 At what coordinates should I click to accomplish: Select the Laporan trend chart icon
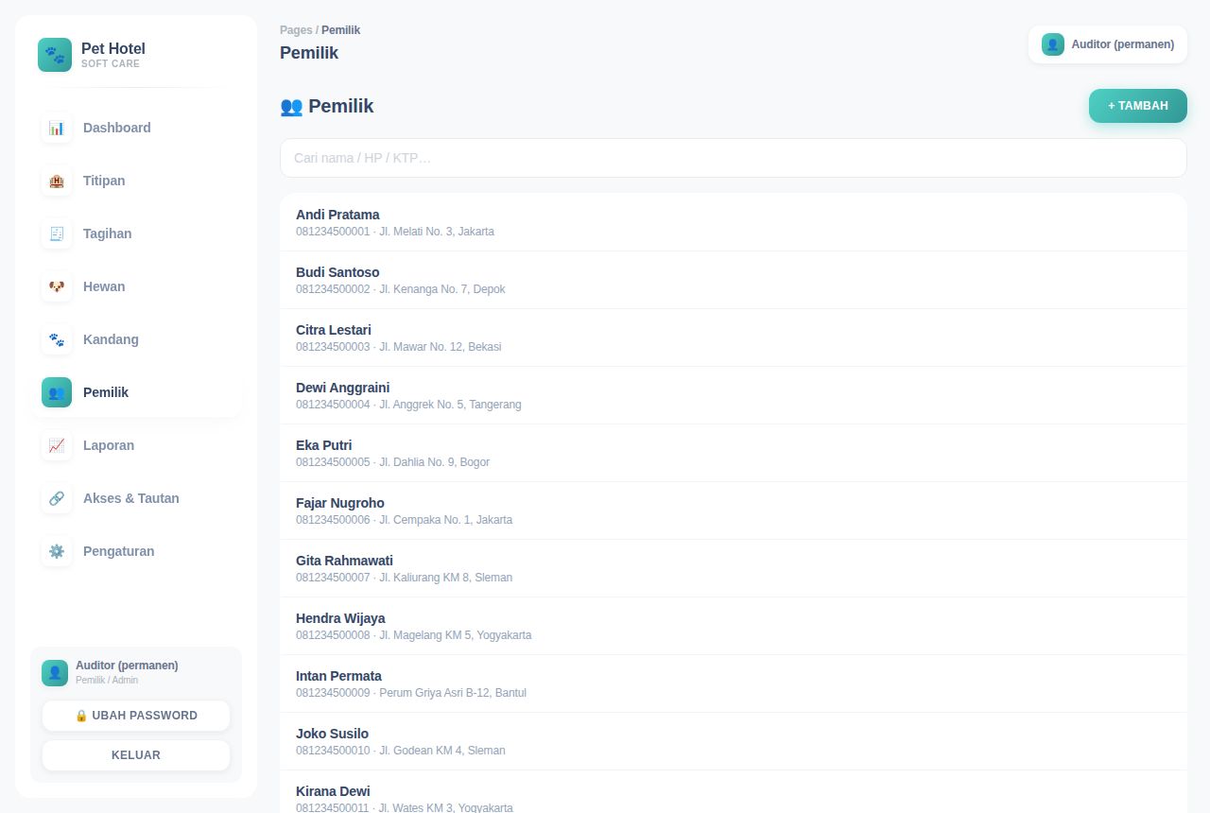pos(57,445)
